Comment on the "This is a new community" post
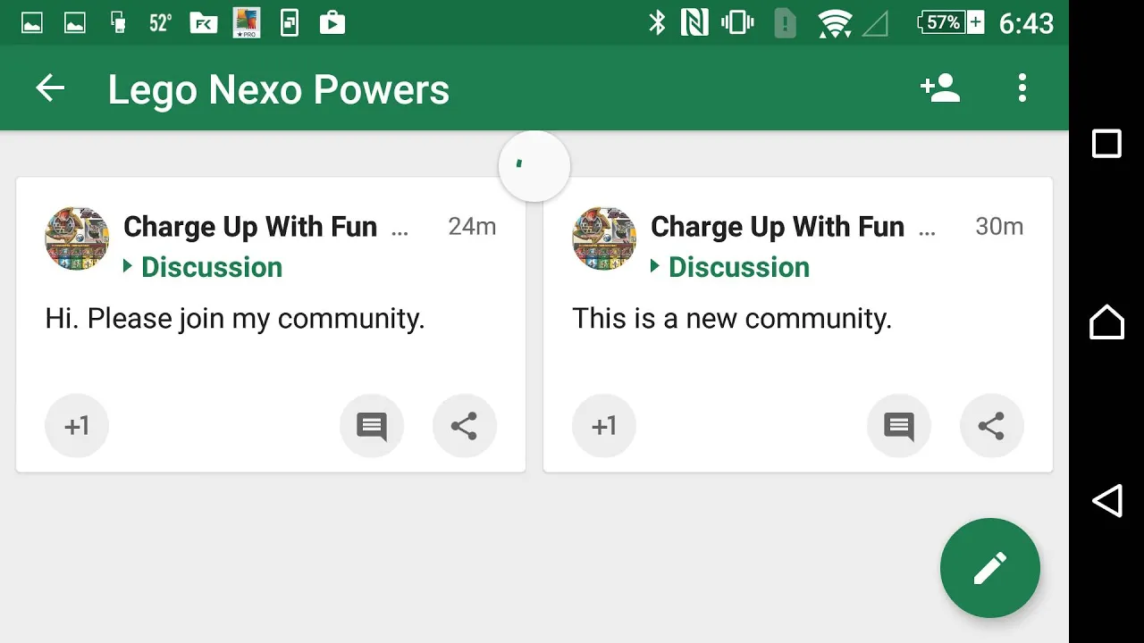Screen dimensions: 1144x643 click(899, 426)
